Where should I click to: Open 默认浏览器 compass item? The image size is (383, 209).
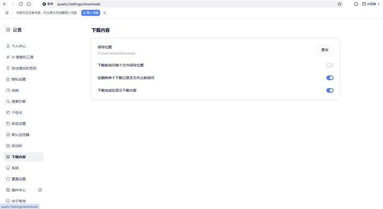coord(18,135)
